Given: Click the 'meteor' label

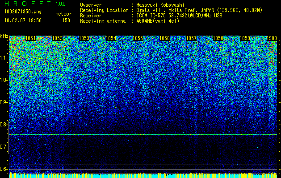Looking at the screenshot, I should pos(63,14).
